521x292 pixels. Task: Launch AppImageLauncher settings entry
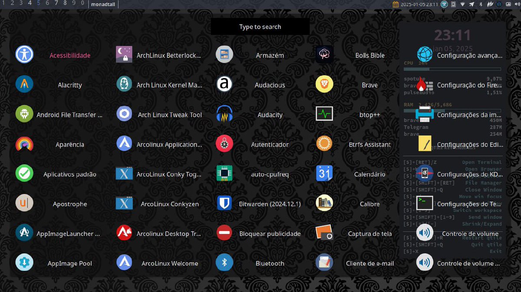point(24,233)
